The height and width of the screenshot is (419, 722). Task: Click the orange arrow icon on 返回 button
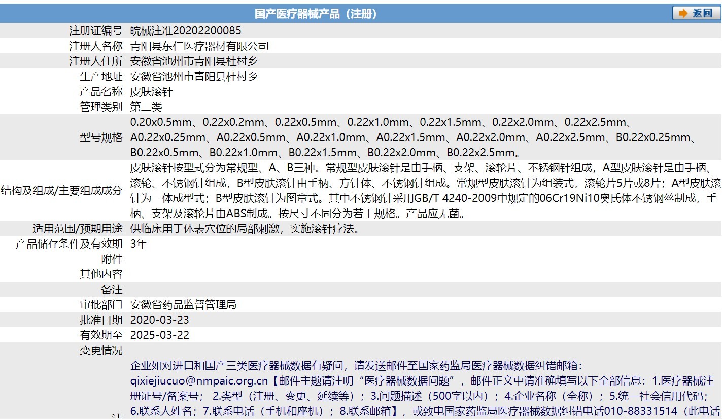point(683,13)
